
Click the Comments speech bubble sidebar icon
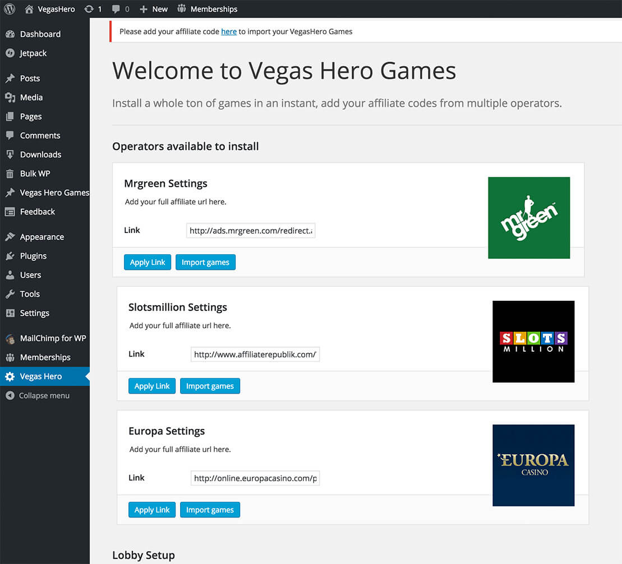[x=10, y=136]
